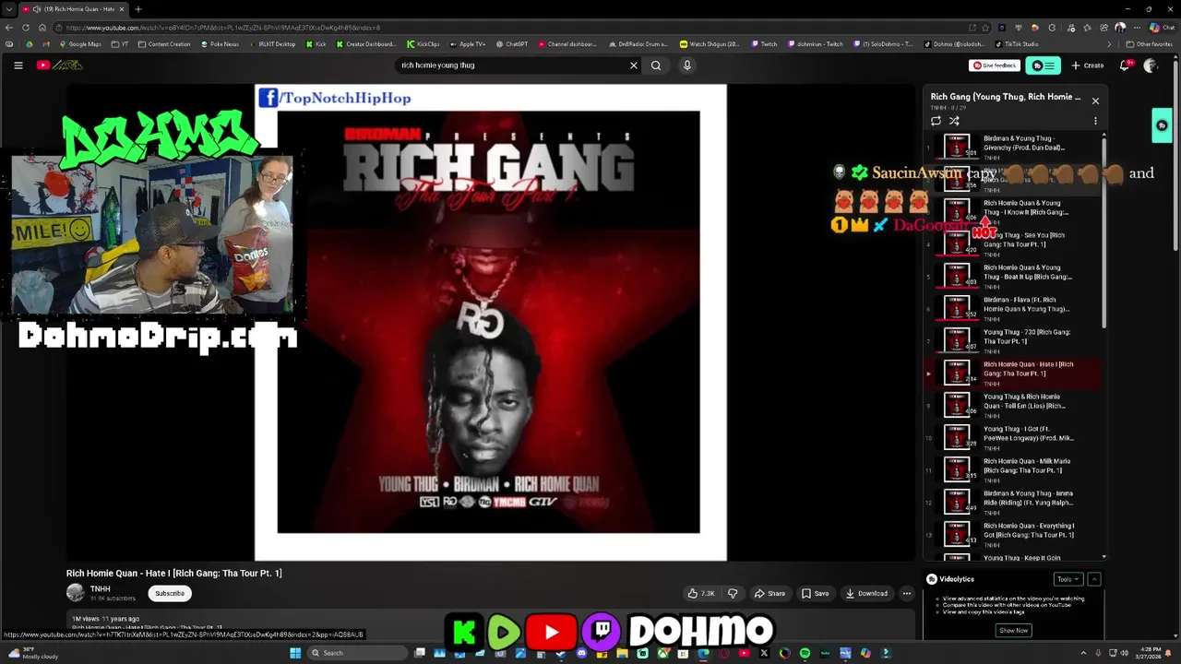The height and width of the screenshot is (664, 1181).
Task: Play 'Birdman - Flava' playlist track
Action: click(1013, 308)
